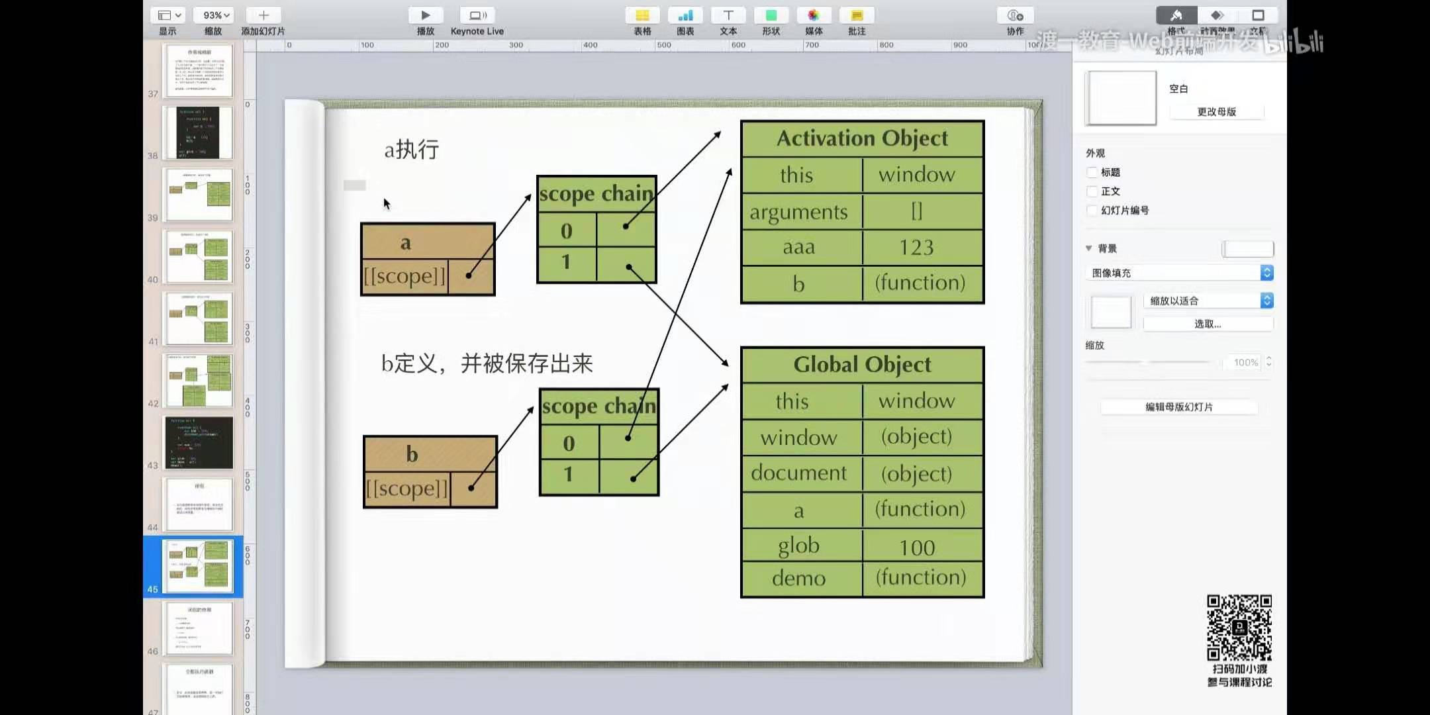Open the Shape icon menu

click(771, 16)
